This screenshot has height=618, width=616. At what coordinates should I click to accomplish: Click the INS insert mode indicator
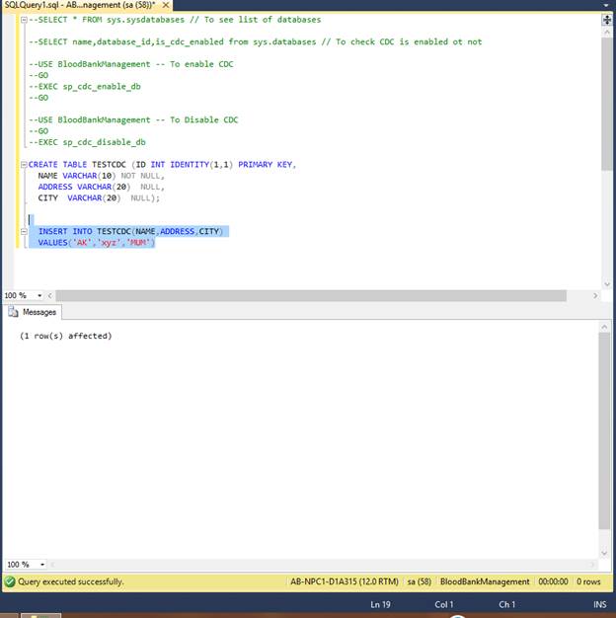tap(600, 604)
